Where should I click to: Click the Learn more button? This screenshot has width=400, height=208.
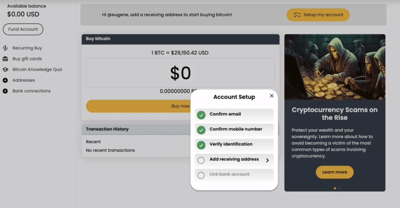(334, 172)
